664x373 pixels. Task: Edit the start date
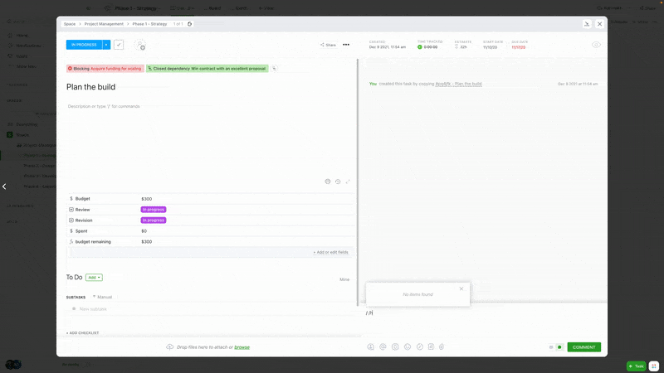coord(490,47)
